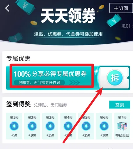Select the 第6天 +300 coin icon

104,126
